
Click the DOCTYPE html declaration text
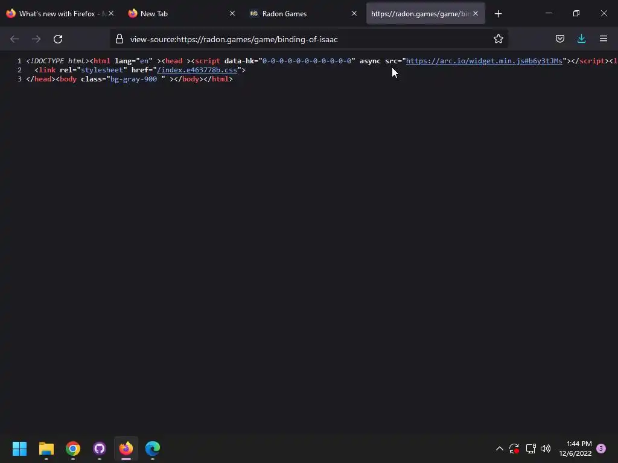57,61
